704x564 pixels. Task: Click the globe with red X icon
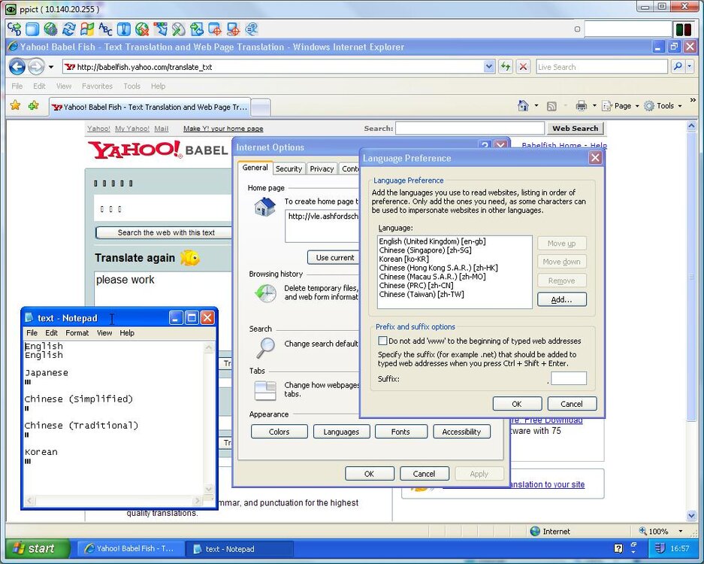pyautogui.click(x=142, y=29)
